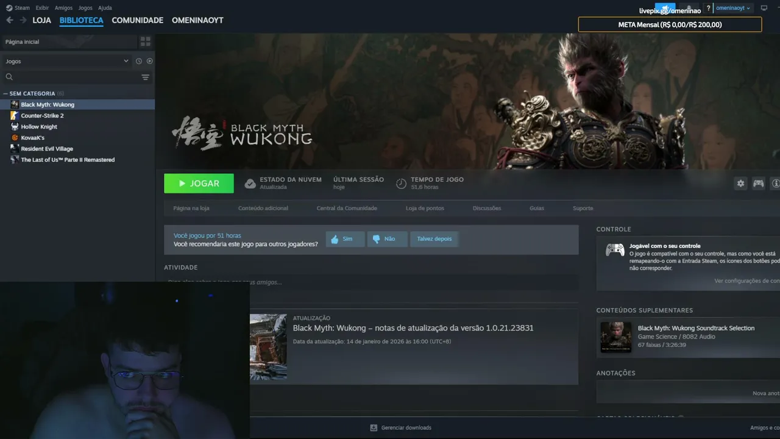Switch to the COMUNIDADE tab
The image size is (780, 439).
point(137,20)
